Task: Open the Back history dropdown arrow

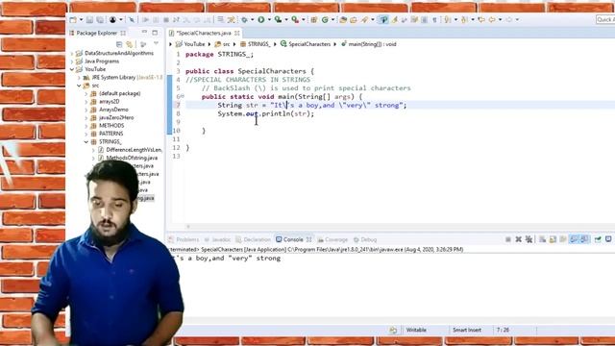Action: tap(500, 19)
